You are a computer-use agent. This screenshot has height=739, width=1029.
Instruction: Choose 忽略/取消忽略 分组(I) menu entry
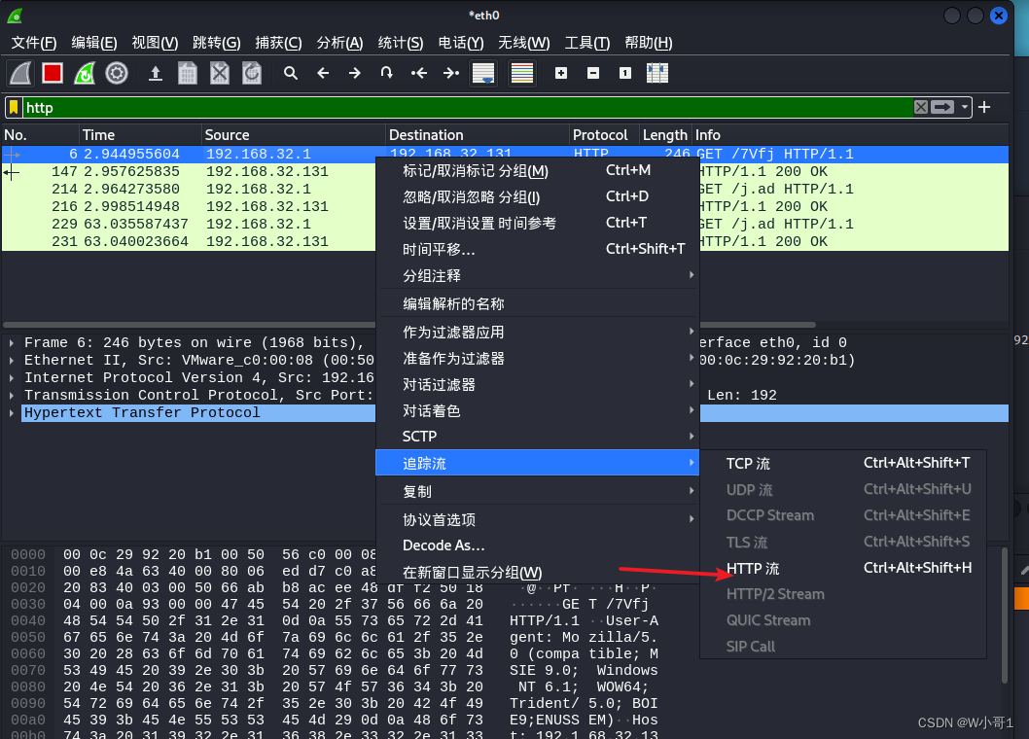coord(537,196)
